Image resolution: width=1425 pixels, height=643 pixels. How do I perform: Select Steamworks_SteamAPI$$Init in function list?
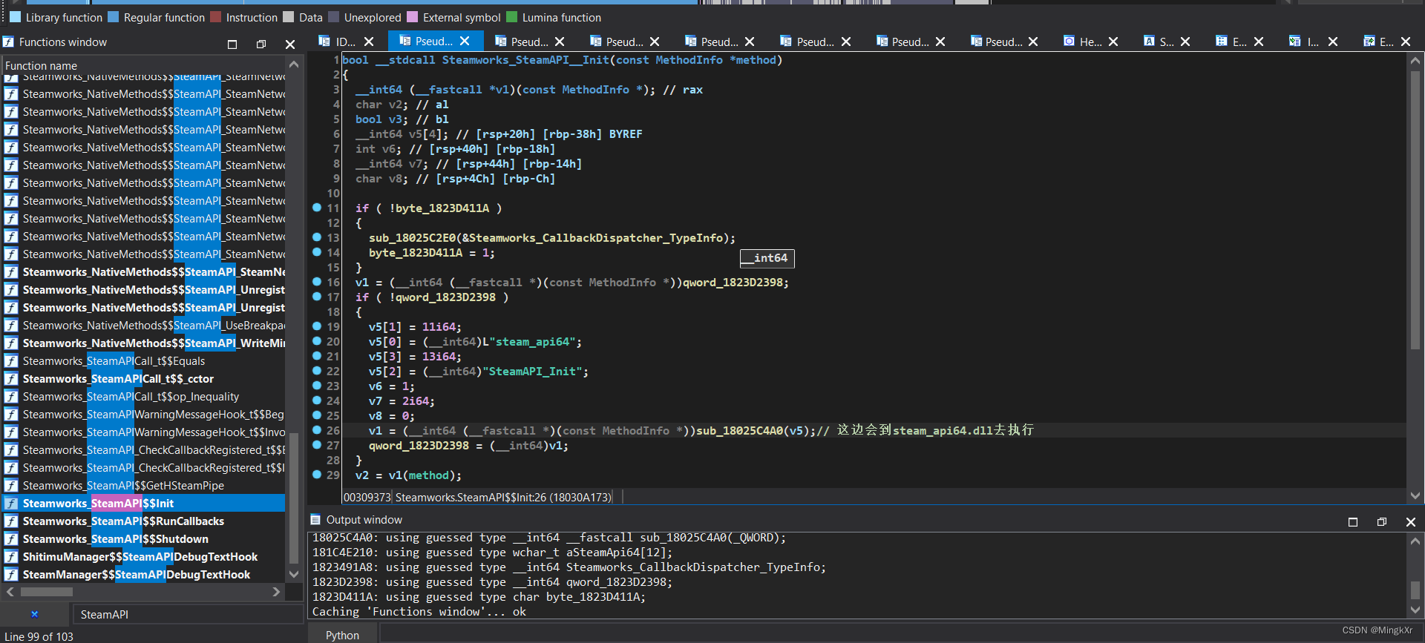tap(144, 504)
